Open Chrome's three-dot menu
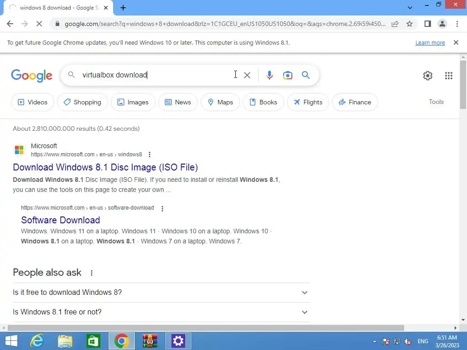467x350 pixels. point(457,24)
